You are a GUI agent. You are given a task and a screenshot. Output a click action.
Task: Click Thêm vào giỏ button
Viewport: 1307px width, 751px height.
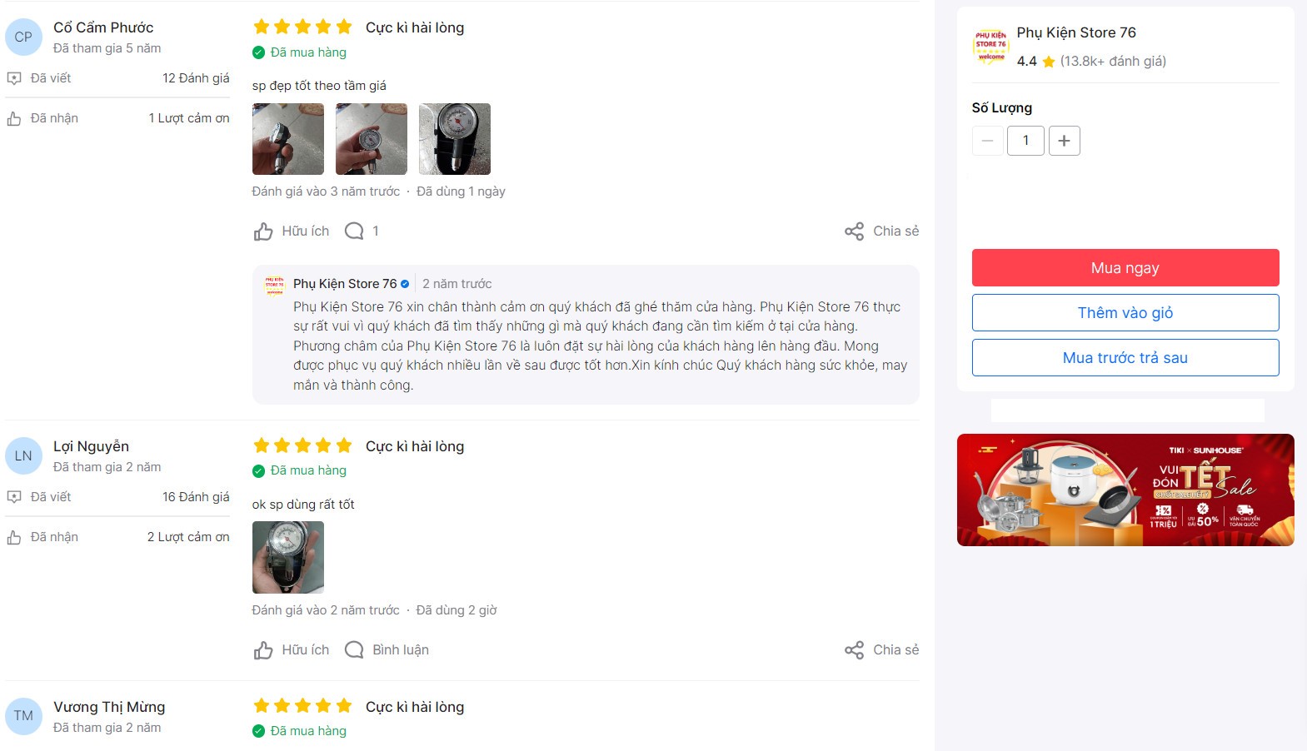[x=1125, y=313]
